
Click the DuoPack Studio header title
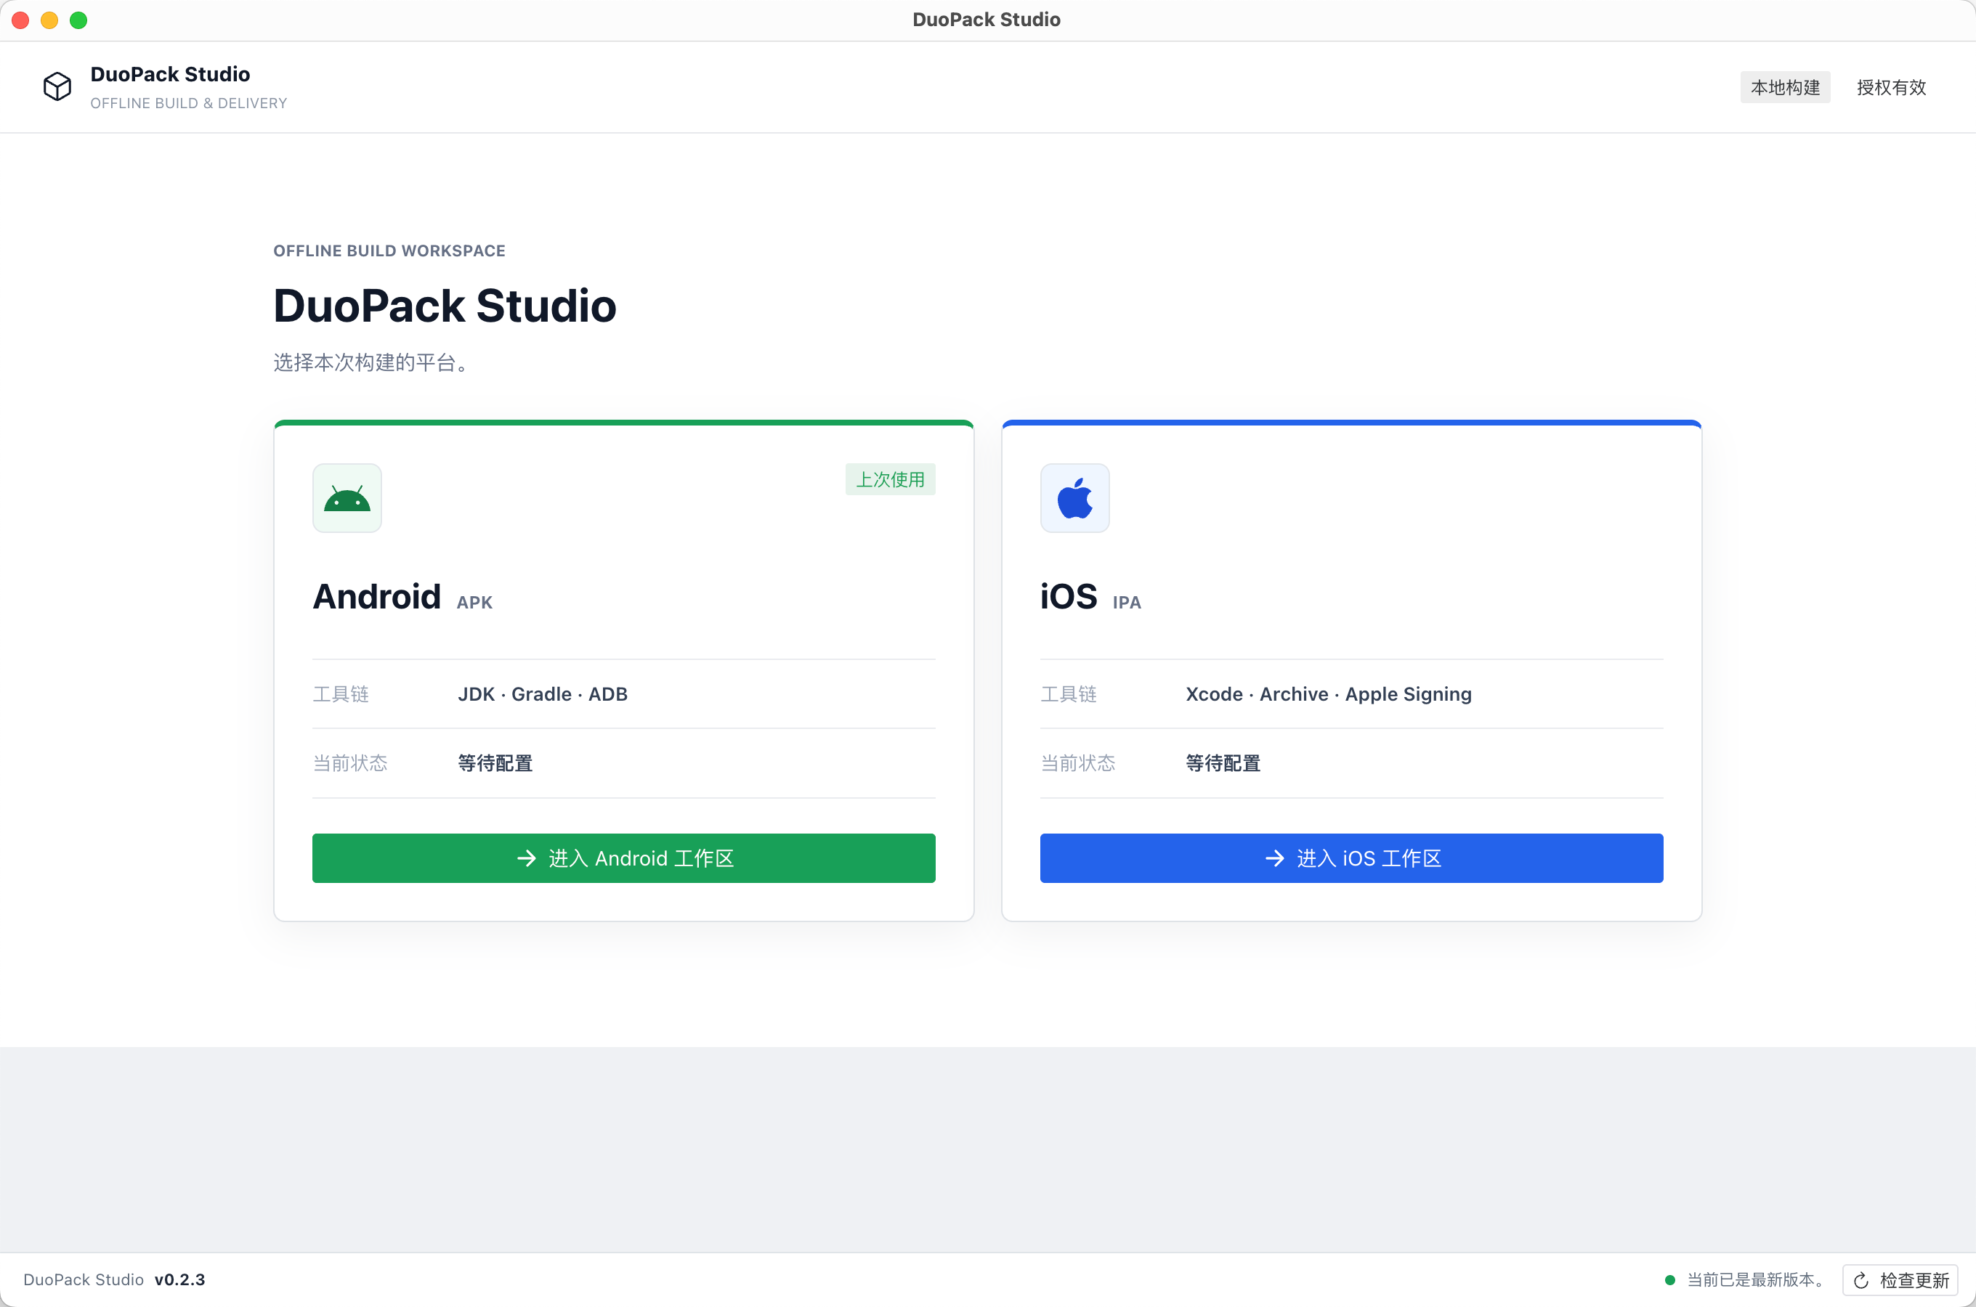170,74
